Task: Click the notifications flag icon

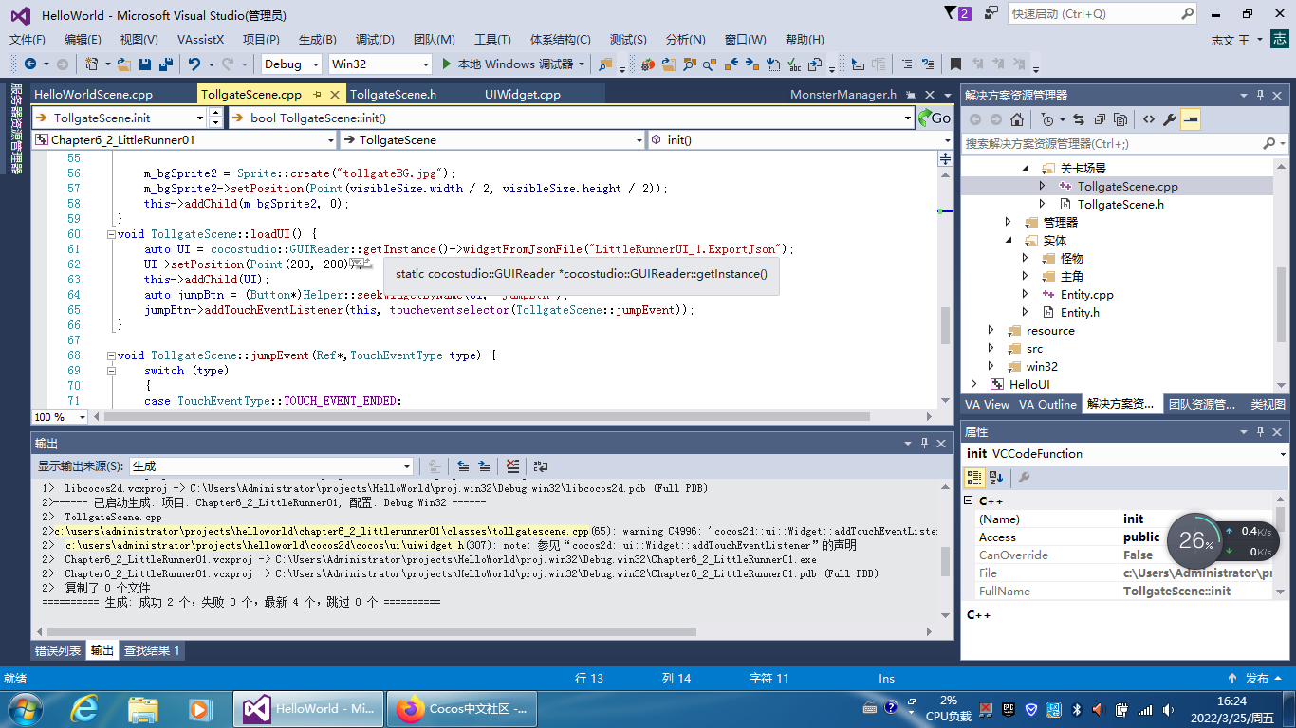Action: click(x=958, y=13)
